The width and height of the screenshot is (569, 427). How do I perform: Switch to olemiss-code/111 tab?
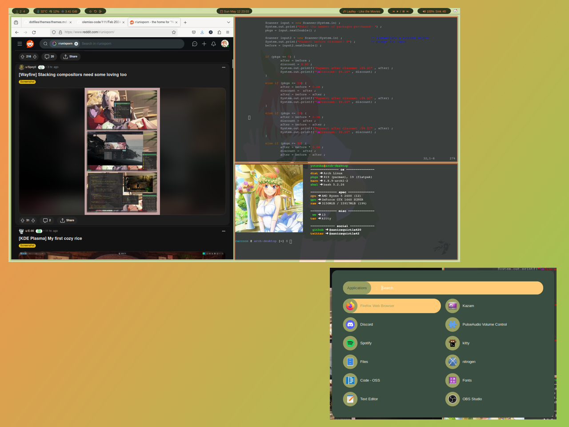tap(100, 22)
